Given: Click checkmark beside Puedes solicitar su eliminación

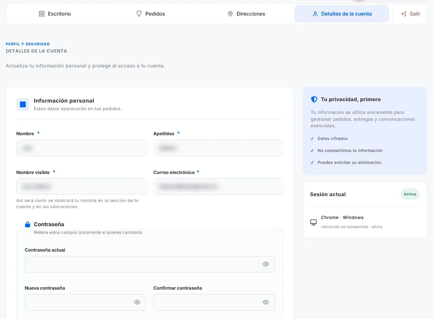Looking at the screenshot, I should [x=312, y=162].
